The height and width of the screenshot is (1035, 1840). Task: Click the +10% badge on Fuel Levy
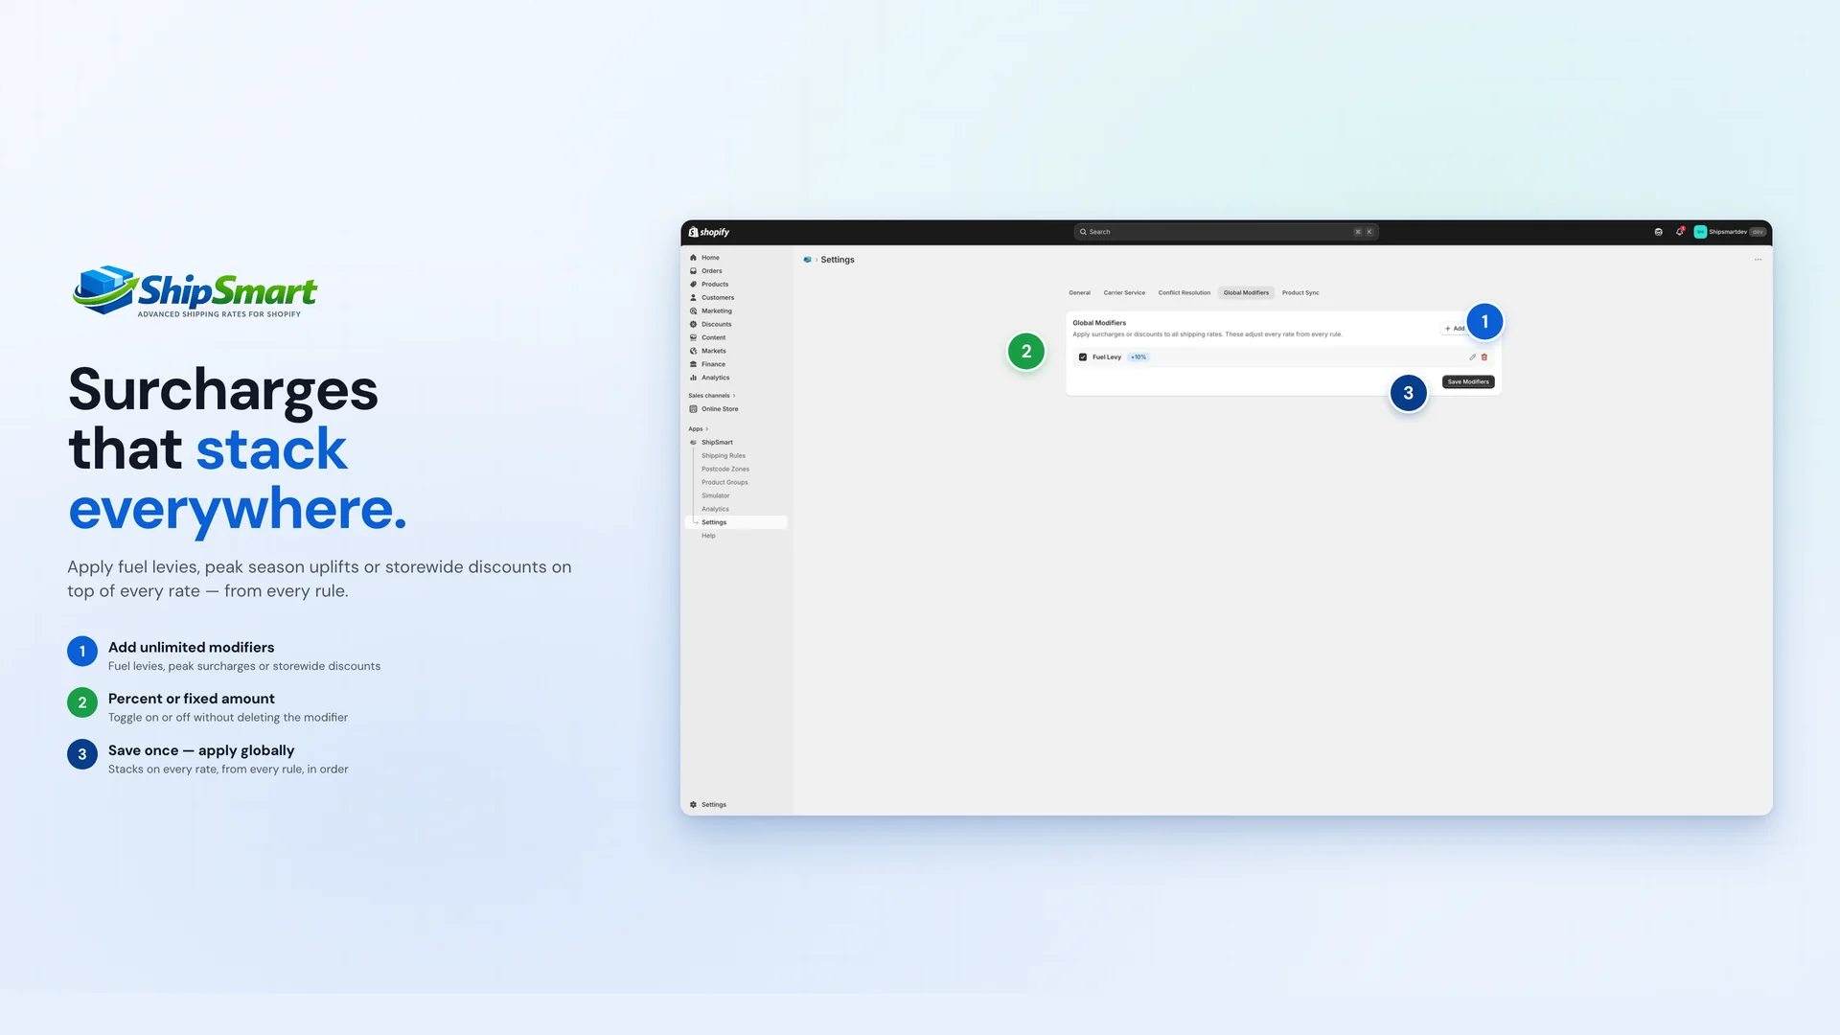(1138, 357)
